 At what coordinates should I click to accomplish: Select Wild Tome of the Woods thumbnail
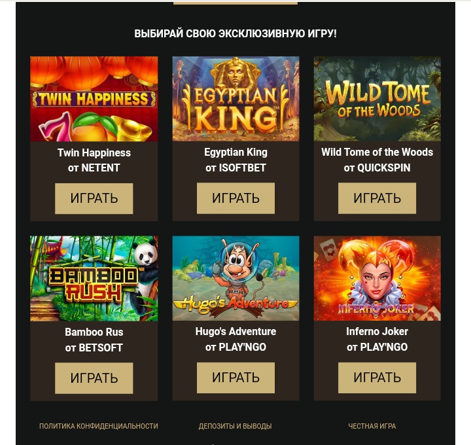coord(377,99)
